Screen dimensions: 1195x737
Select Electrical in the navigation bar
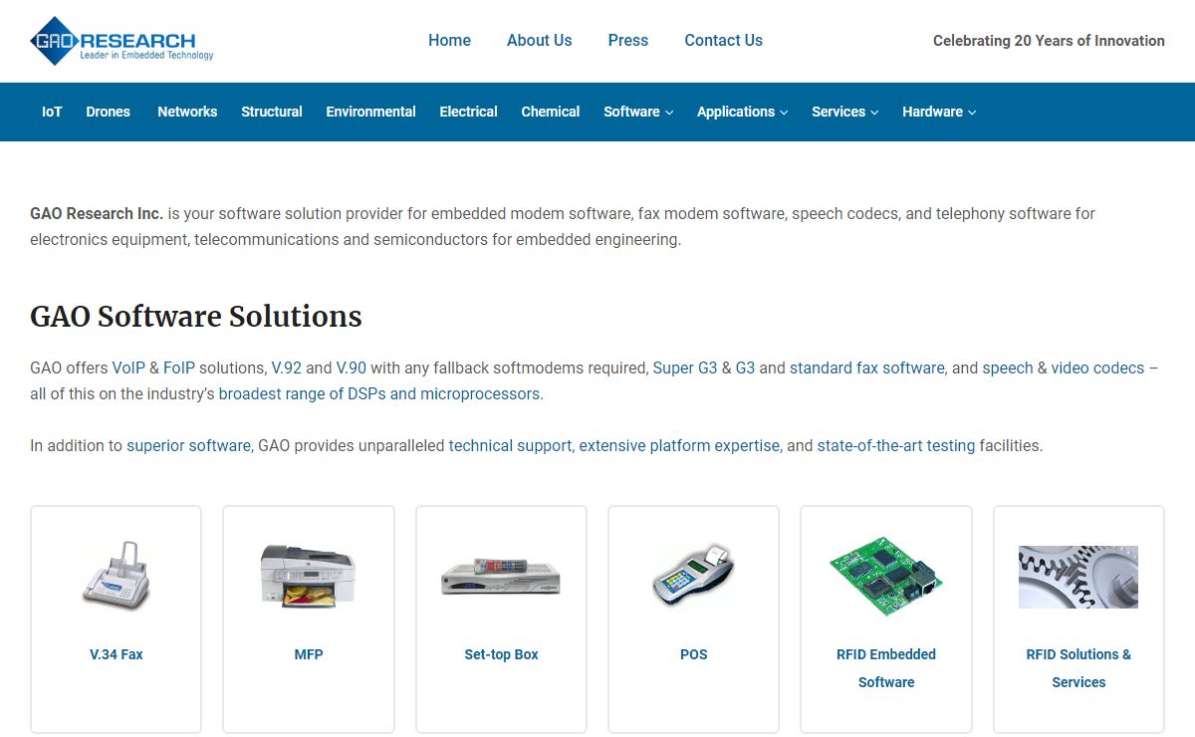coord(469,112)
